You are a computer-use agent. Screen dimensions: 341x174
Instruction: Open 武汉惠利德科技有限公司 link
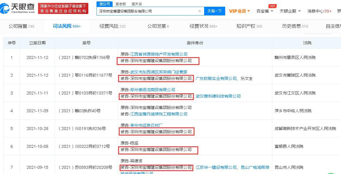pos(218,96)
